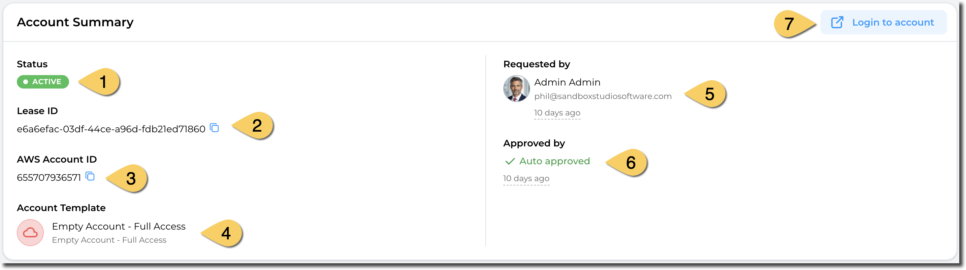Copy the AWS Account ID
This screenshot has width=966, height=270.
point(90,176)
